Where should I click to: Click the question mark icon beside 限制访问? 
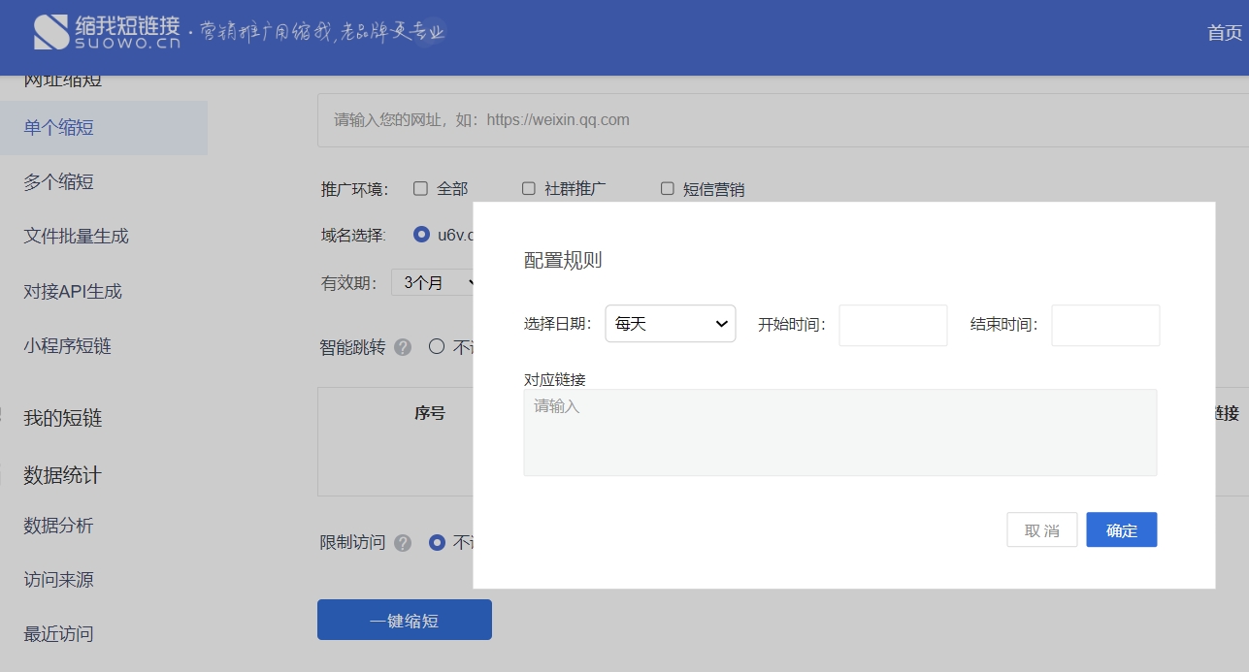[403, 543]
